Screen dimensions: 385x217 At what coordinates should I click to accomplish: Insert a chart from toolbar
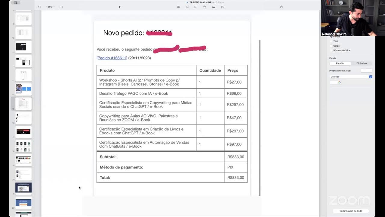pos(187,7)
